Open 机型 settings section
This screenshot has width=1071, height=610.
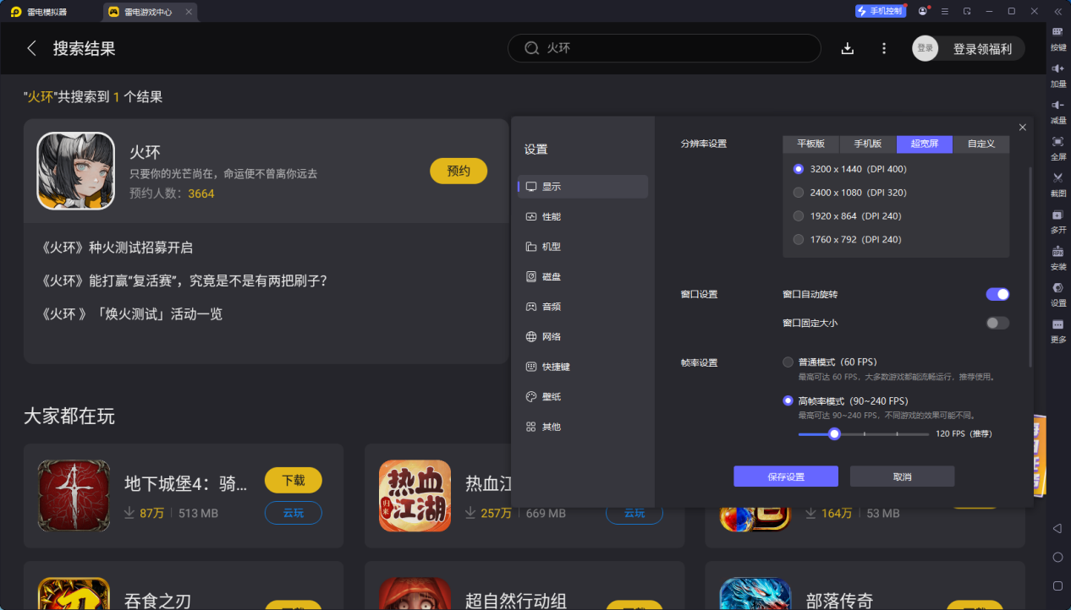pos(583,247)
